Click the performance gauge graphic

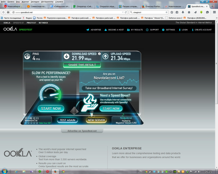pyautogui.click(x=50, y=92)
